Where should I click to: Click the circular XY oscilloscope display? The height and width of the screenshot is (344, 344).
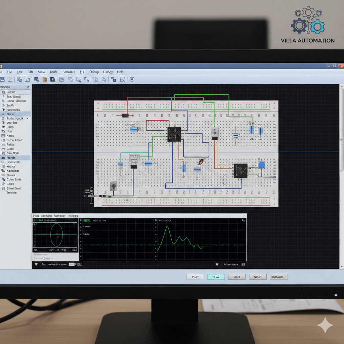(x=56, y=234)
